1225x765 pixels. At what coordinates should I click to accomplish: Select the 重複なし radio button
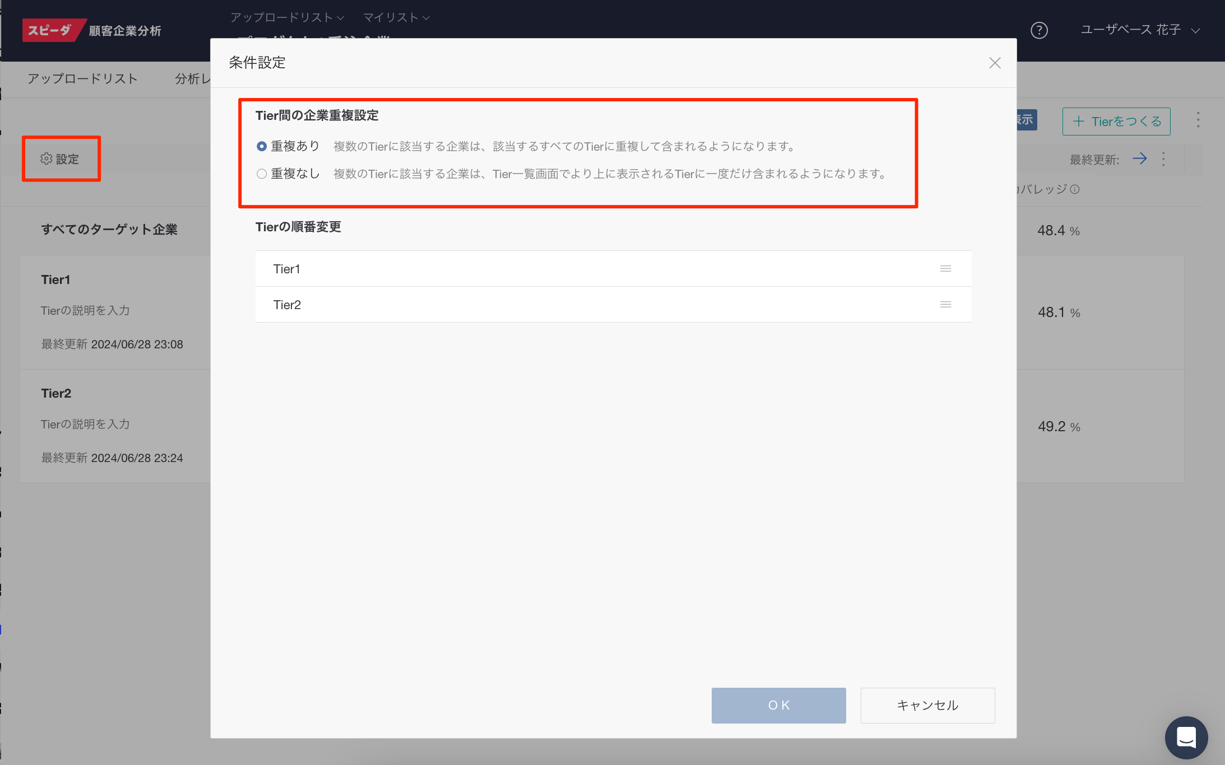point(262,174)
